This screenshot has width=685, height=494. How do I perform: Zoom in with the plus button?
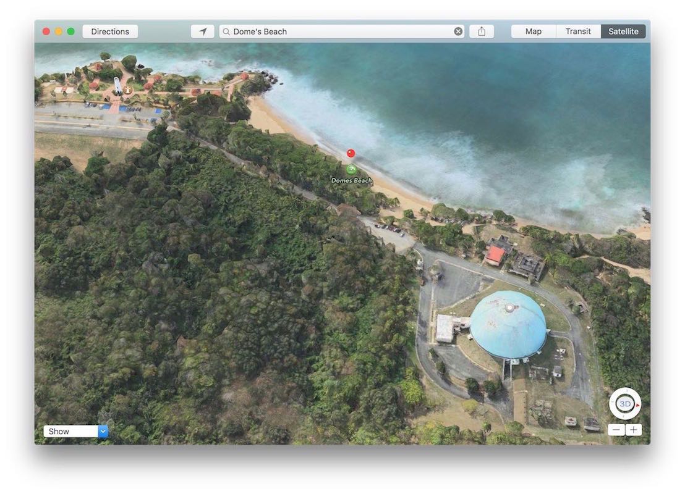pos(633,430)
